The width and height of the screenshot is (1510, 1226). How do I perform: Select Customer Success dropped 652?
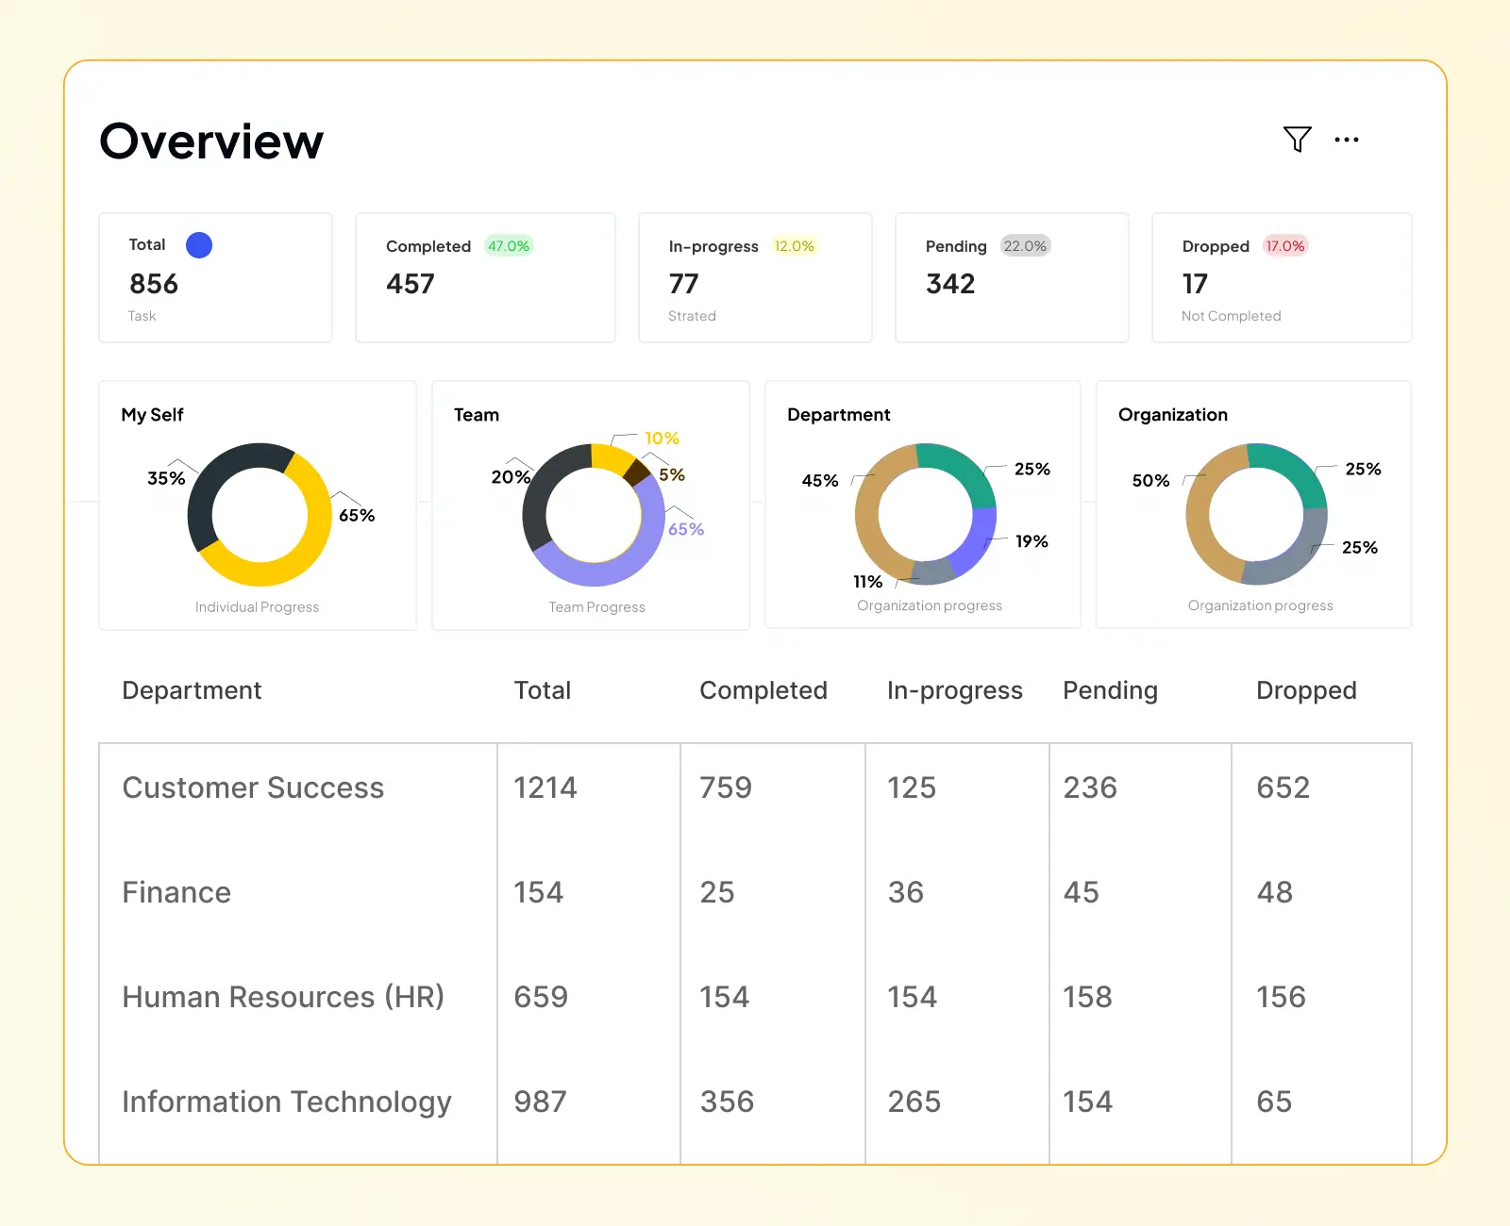pos(1283,787)
